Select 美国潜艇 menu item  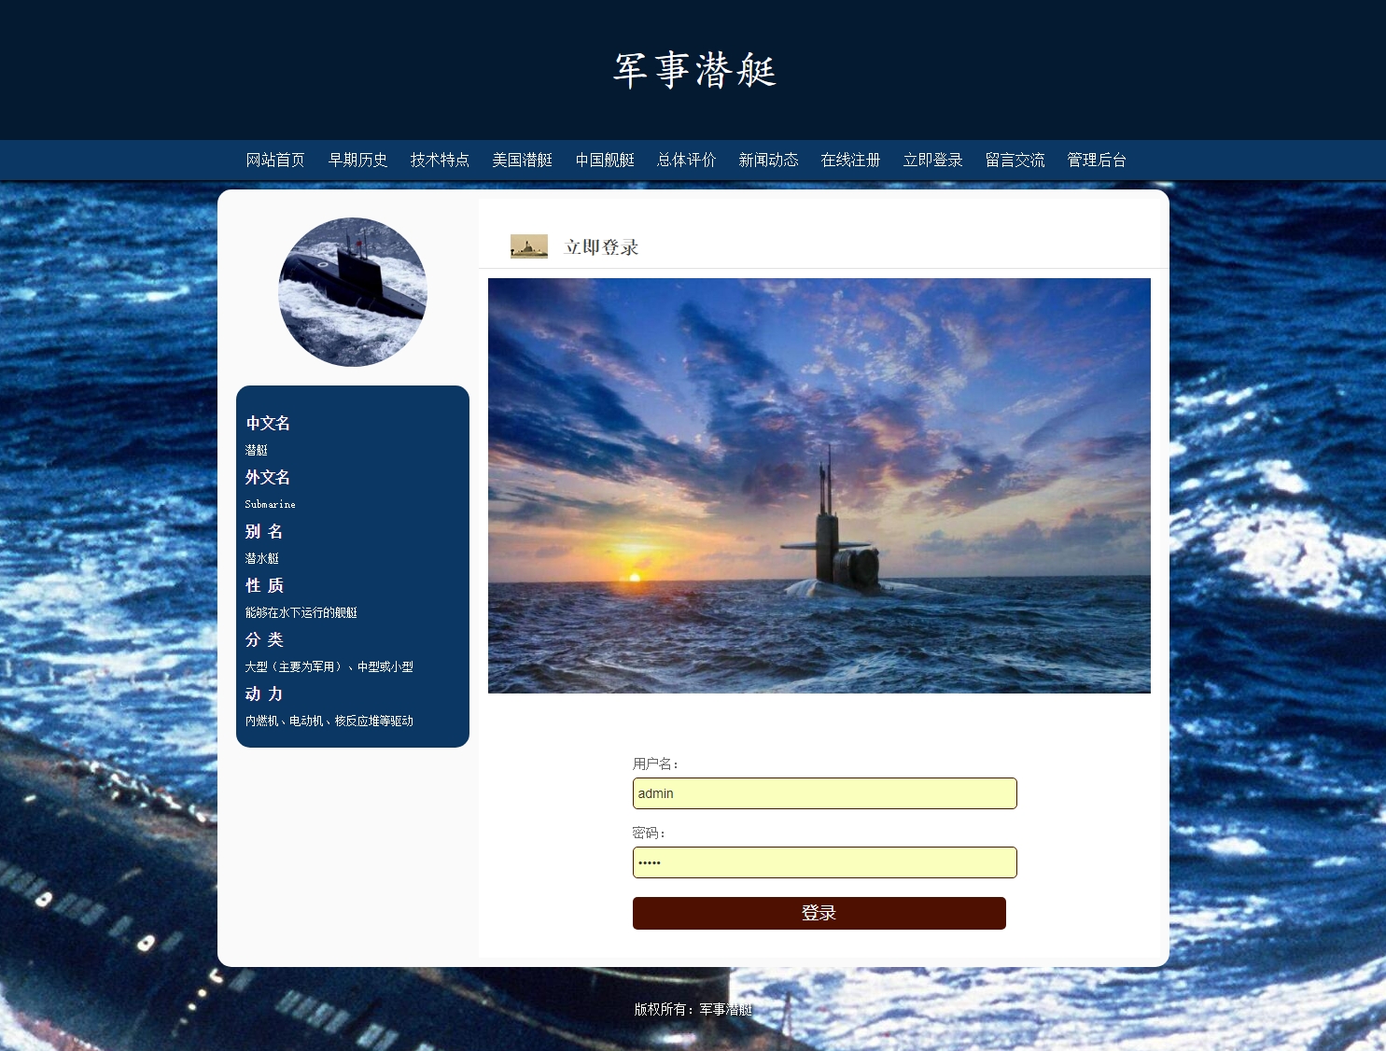click(x=522, y=161)
